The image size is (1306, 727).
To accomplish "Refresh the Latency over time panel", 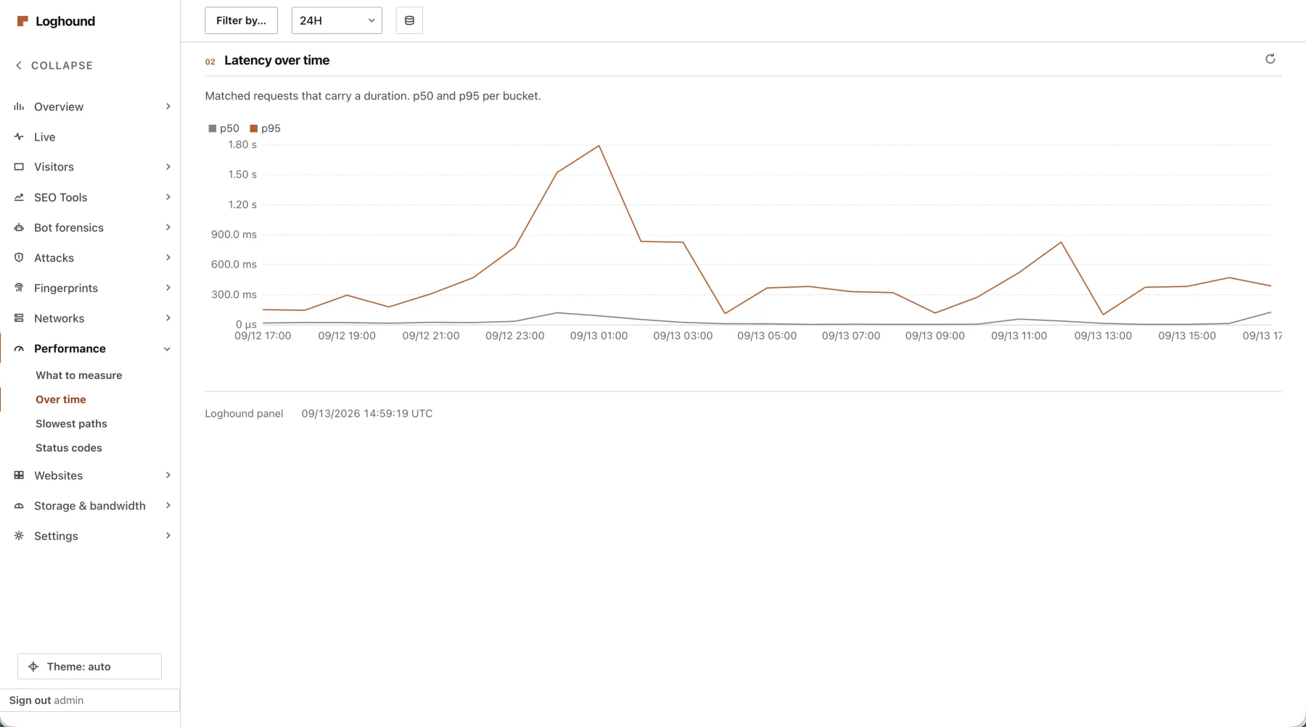I will coord(1270,59).
